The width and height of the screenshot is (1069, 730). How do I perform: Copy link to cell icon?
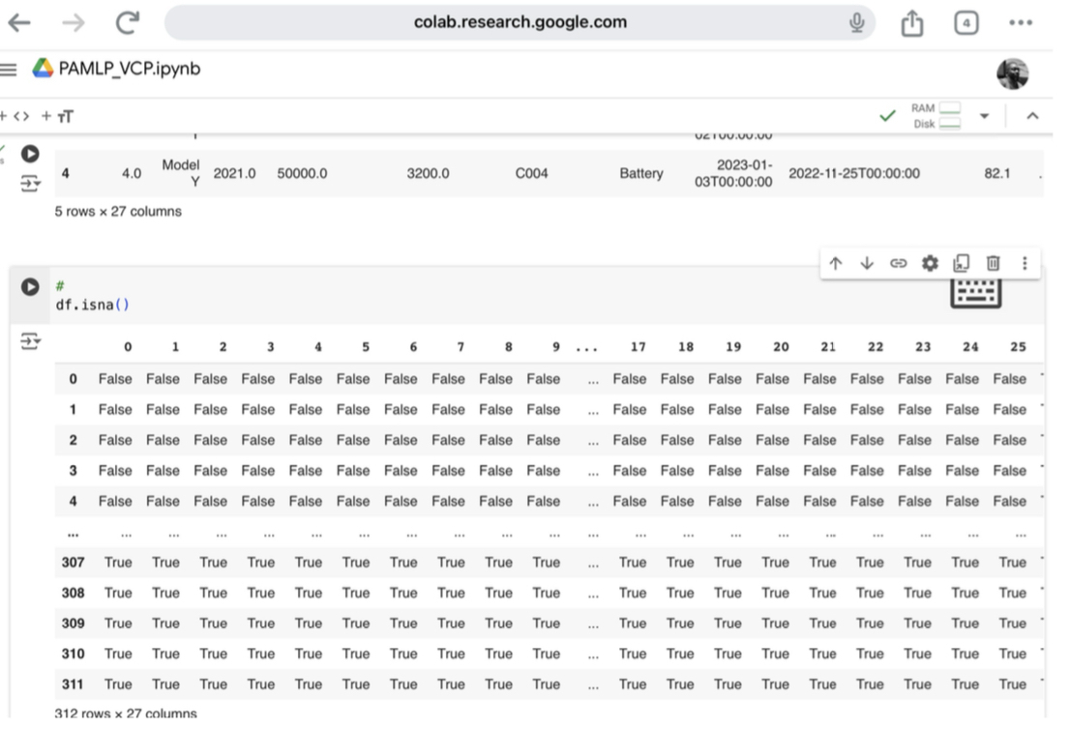(899, 263)
